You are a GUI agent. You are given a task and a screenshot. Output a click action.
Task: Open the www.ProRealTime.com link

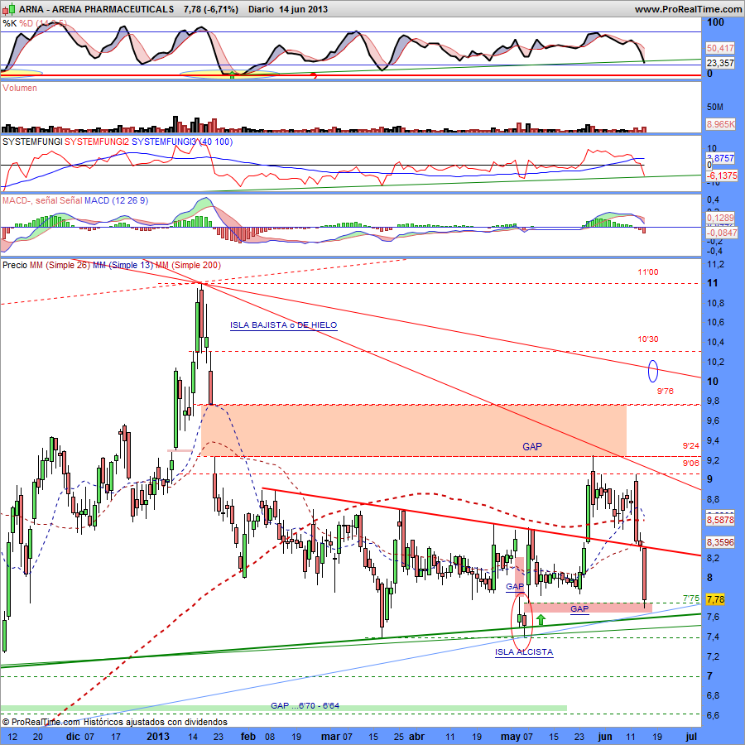point(688,9)
